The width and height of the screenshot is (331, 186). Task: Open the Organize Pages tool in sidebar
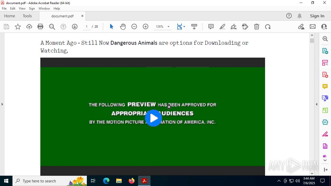point(325,63)
